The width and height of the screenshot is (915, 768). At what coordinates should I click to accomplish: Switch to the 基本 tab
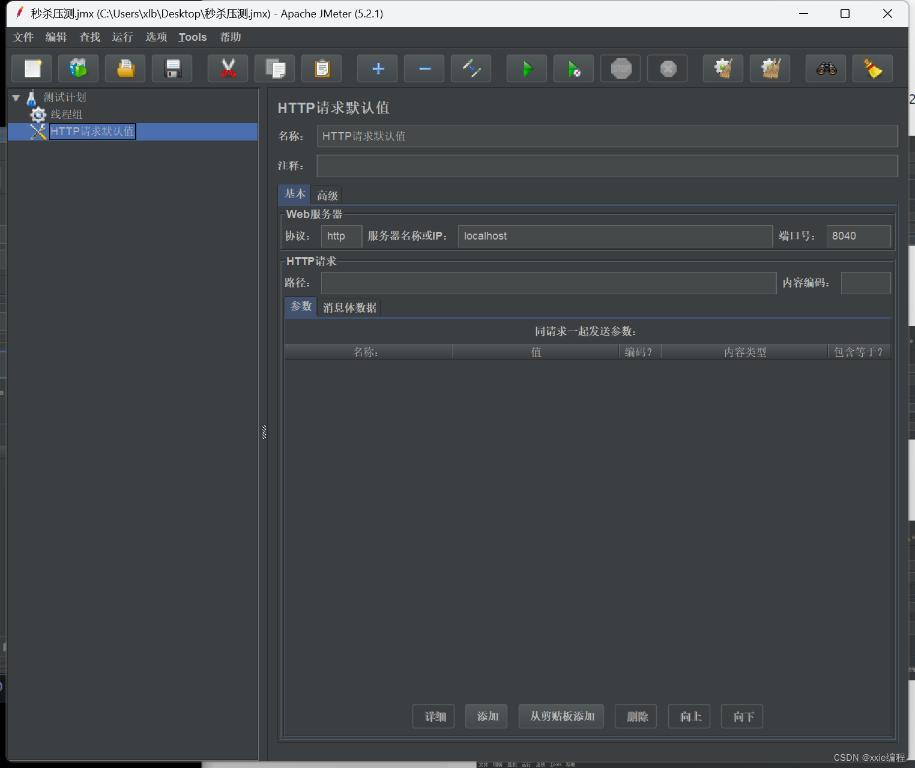tap(295, 194)
